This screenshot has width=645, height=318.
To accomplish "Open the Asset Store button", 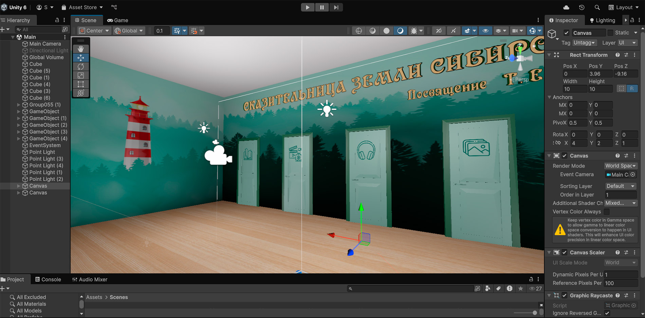I will point(82,7).
